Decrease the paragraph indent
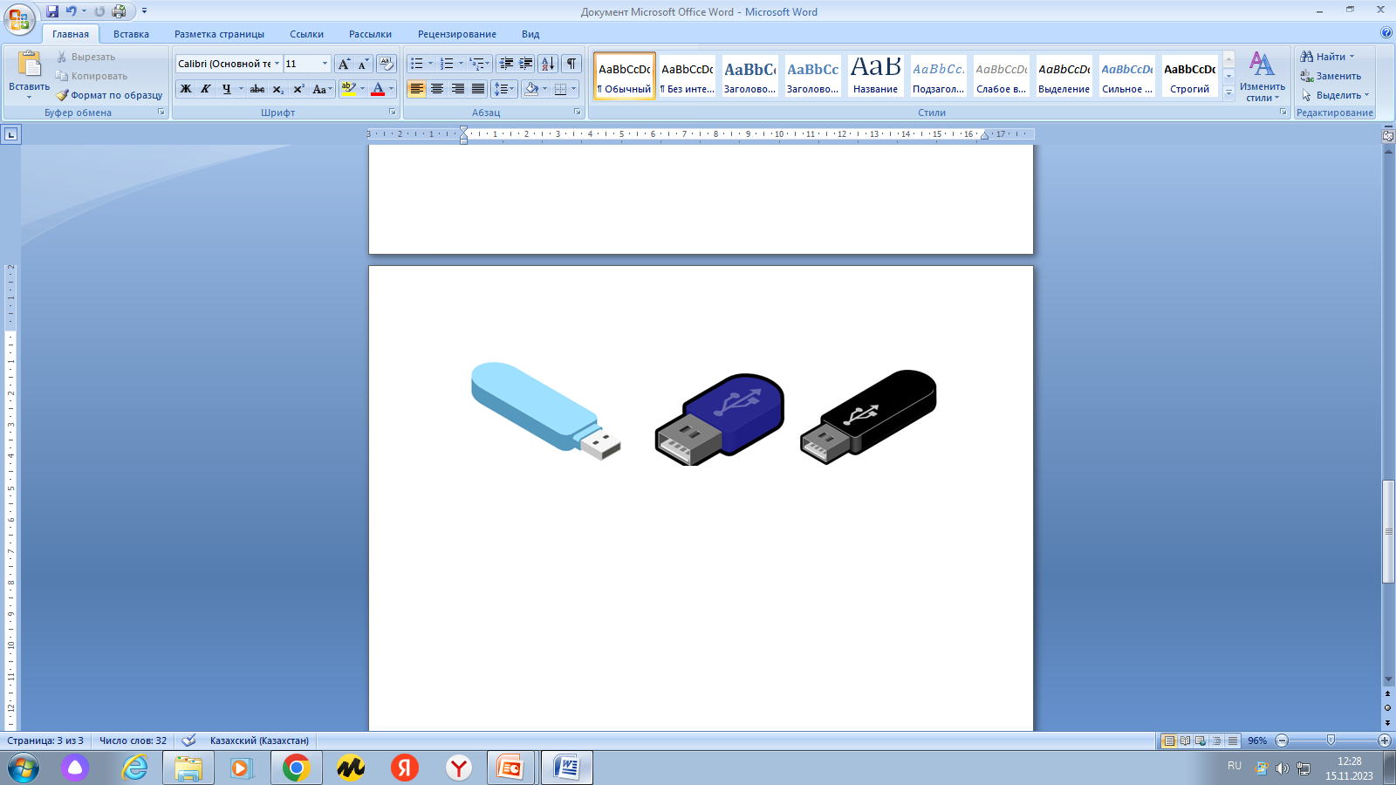1396x785 pixels. (x=506, y=64)
